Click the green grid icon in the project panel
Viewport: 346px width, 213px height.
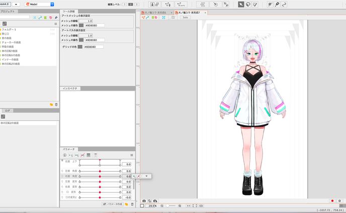(x=45, y=18)
